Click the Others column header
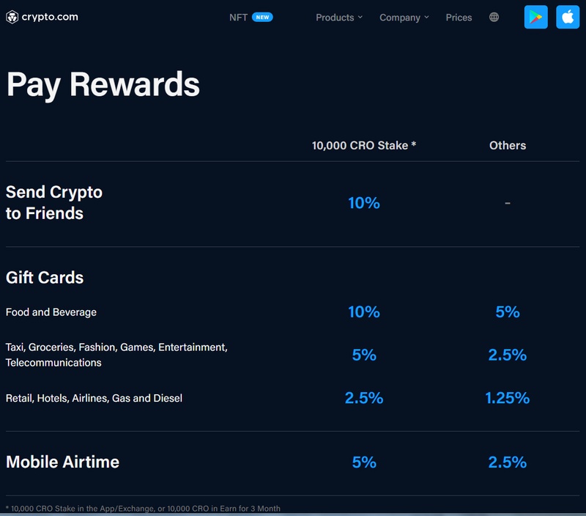Viewport: 586px width, 516px height. 507,145
